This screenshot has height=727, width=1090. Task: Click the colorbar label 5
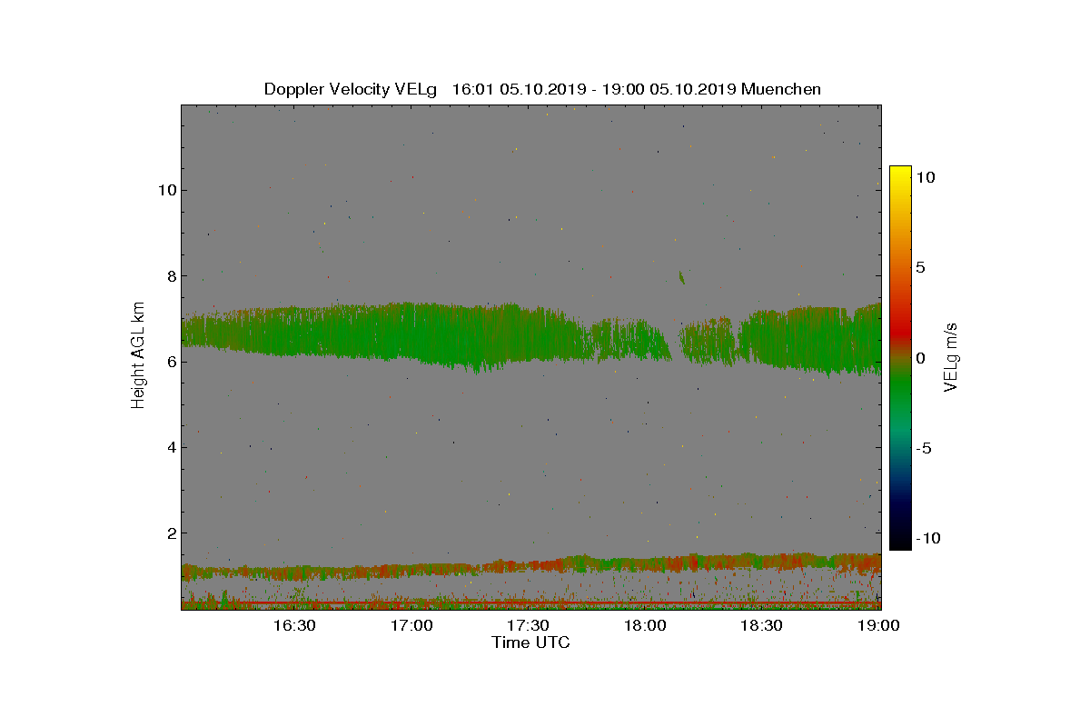[920, 268]
